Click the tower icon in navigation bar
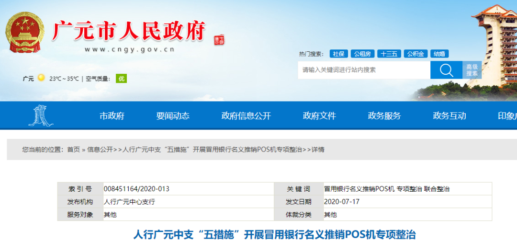The height and width of the screenshot is (243, 517). (40, 116)
